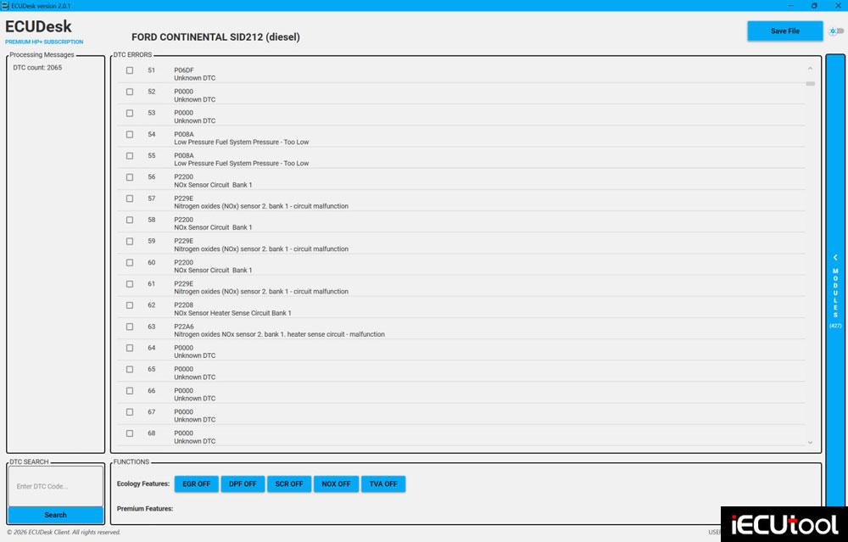
Task: Click the ECUDesk app icon in title bar
Action: [5, 5]
